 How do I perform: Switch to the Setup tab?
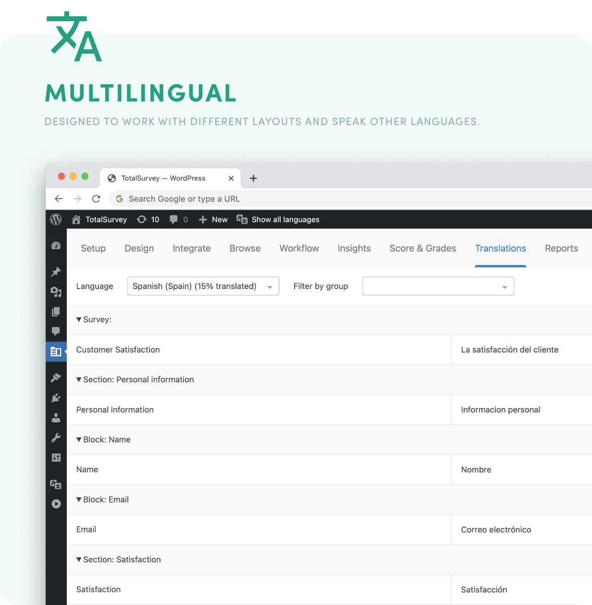coord(93,248)
